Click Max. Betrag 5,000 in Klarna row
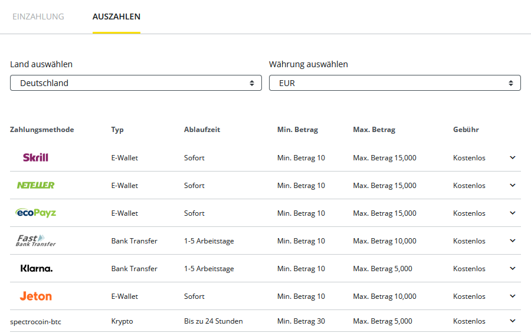The height and width of the screenshot is (336, 531). (x=383, y=269)
